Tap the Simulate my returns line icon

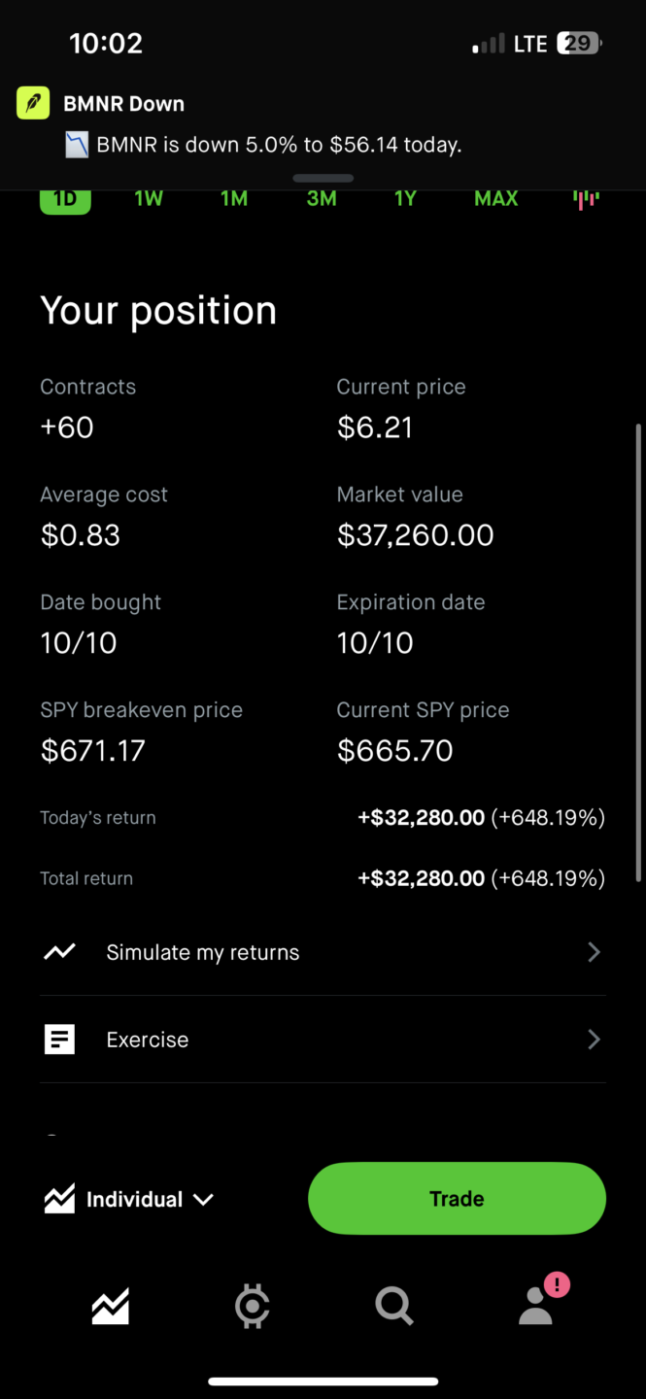[59, 952]
